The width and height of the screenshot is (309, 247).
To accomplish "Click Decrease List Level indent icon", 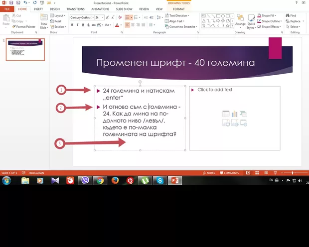I will (x=146, y=17).
